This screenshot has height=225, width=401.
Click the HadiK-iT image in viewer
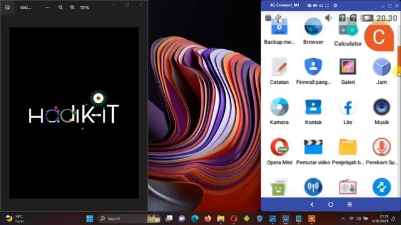(x=74, y=112)
